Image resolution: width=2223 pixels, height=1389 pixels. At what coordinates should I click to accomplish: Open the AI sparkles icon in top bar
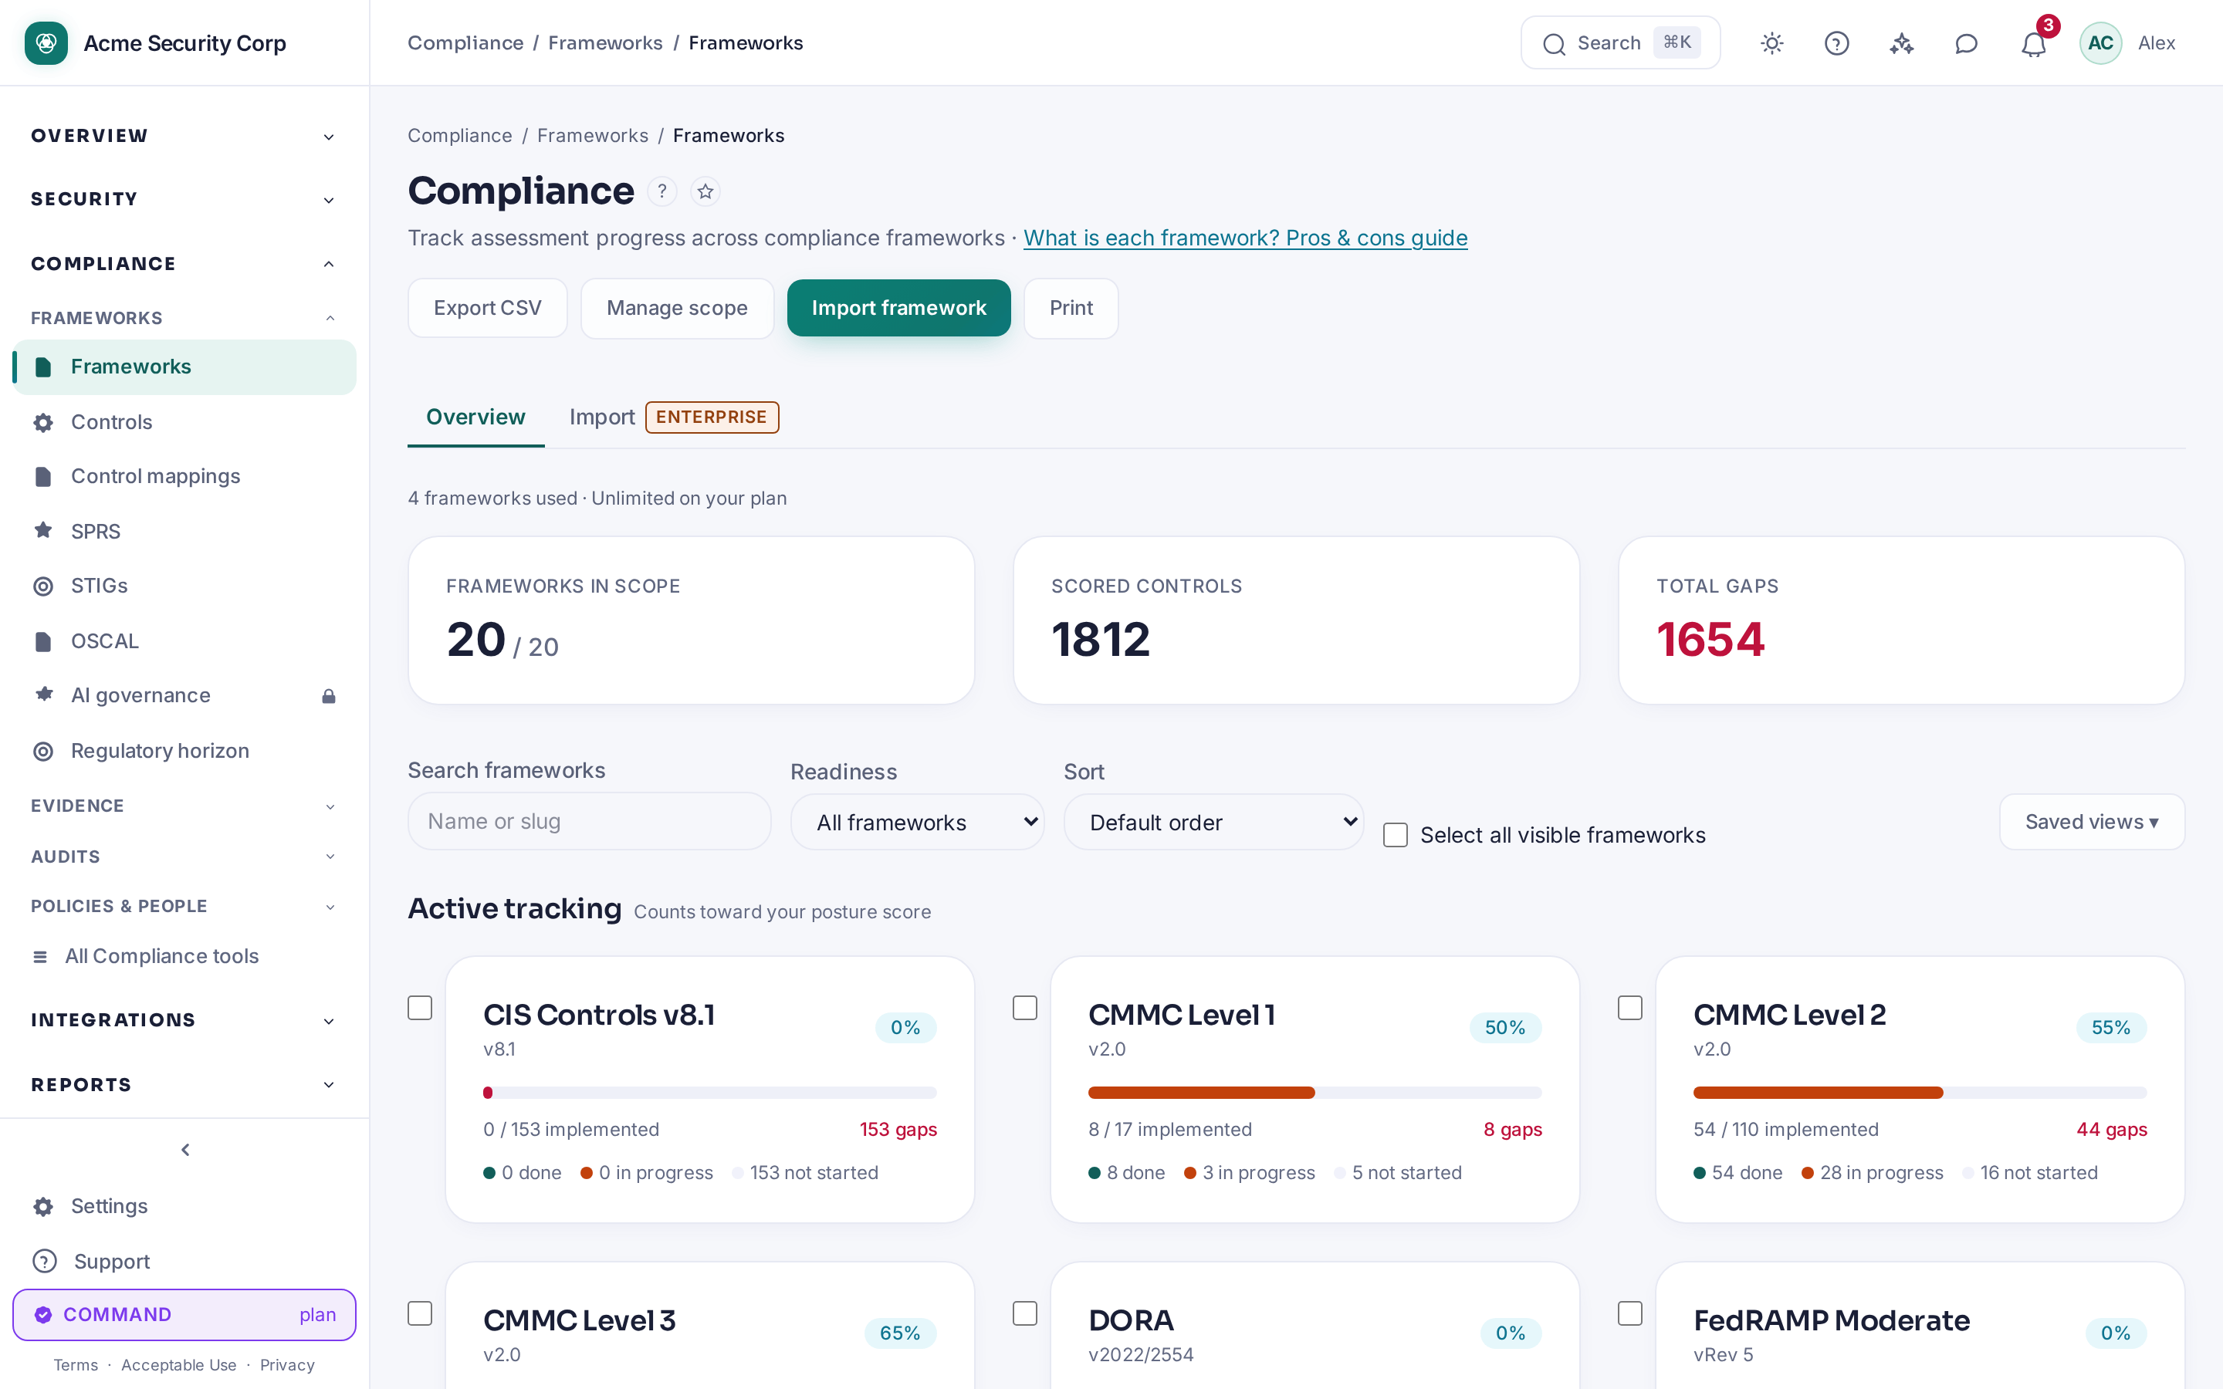(1901, 43)
